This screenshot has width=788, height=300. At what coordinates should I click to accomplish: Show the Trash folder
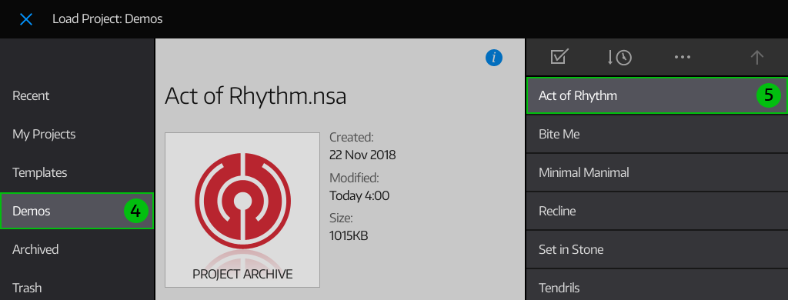click(76, 288)
